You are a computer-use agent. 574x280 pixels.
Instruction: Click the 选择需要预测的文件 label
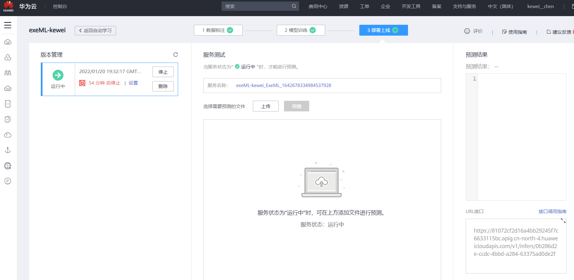pyautogui.click(x=224, y=107)
